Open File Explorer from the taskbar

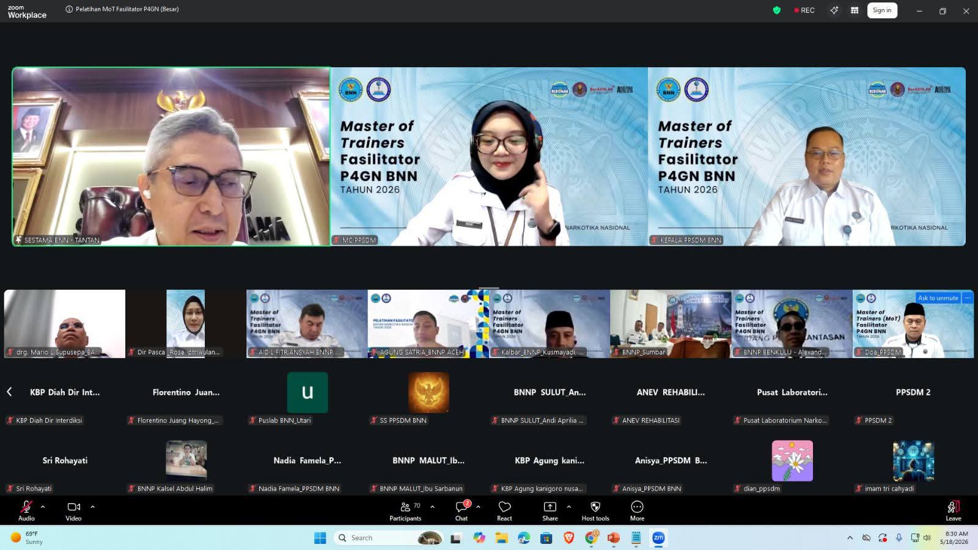click(501, 538)
